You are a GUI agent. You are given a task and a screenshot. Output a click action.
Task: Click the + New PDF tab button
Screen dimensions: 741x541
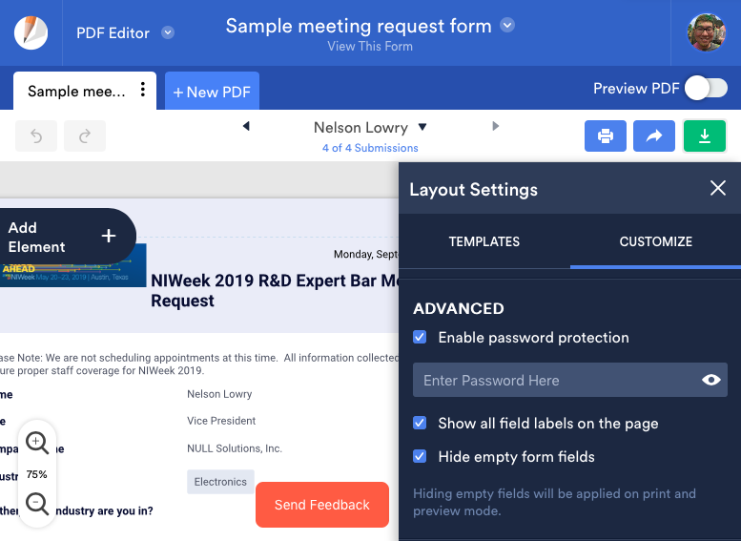pyautogui.click(x=212, y=92)
